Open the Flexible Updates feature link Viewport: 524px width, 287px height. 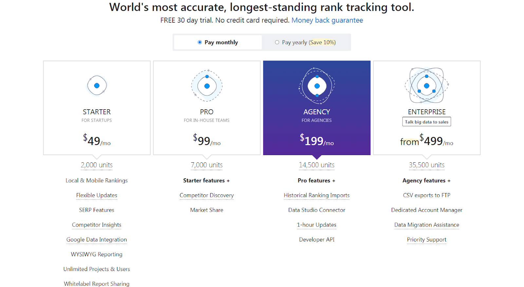click(x=97, y=195)
